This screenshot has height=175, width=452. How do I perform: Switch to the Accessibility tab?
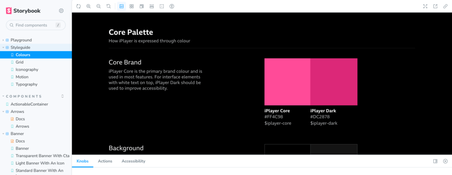[x=133, y=161]
